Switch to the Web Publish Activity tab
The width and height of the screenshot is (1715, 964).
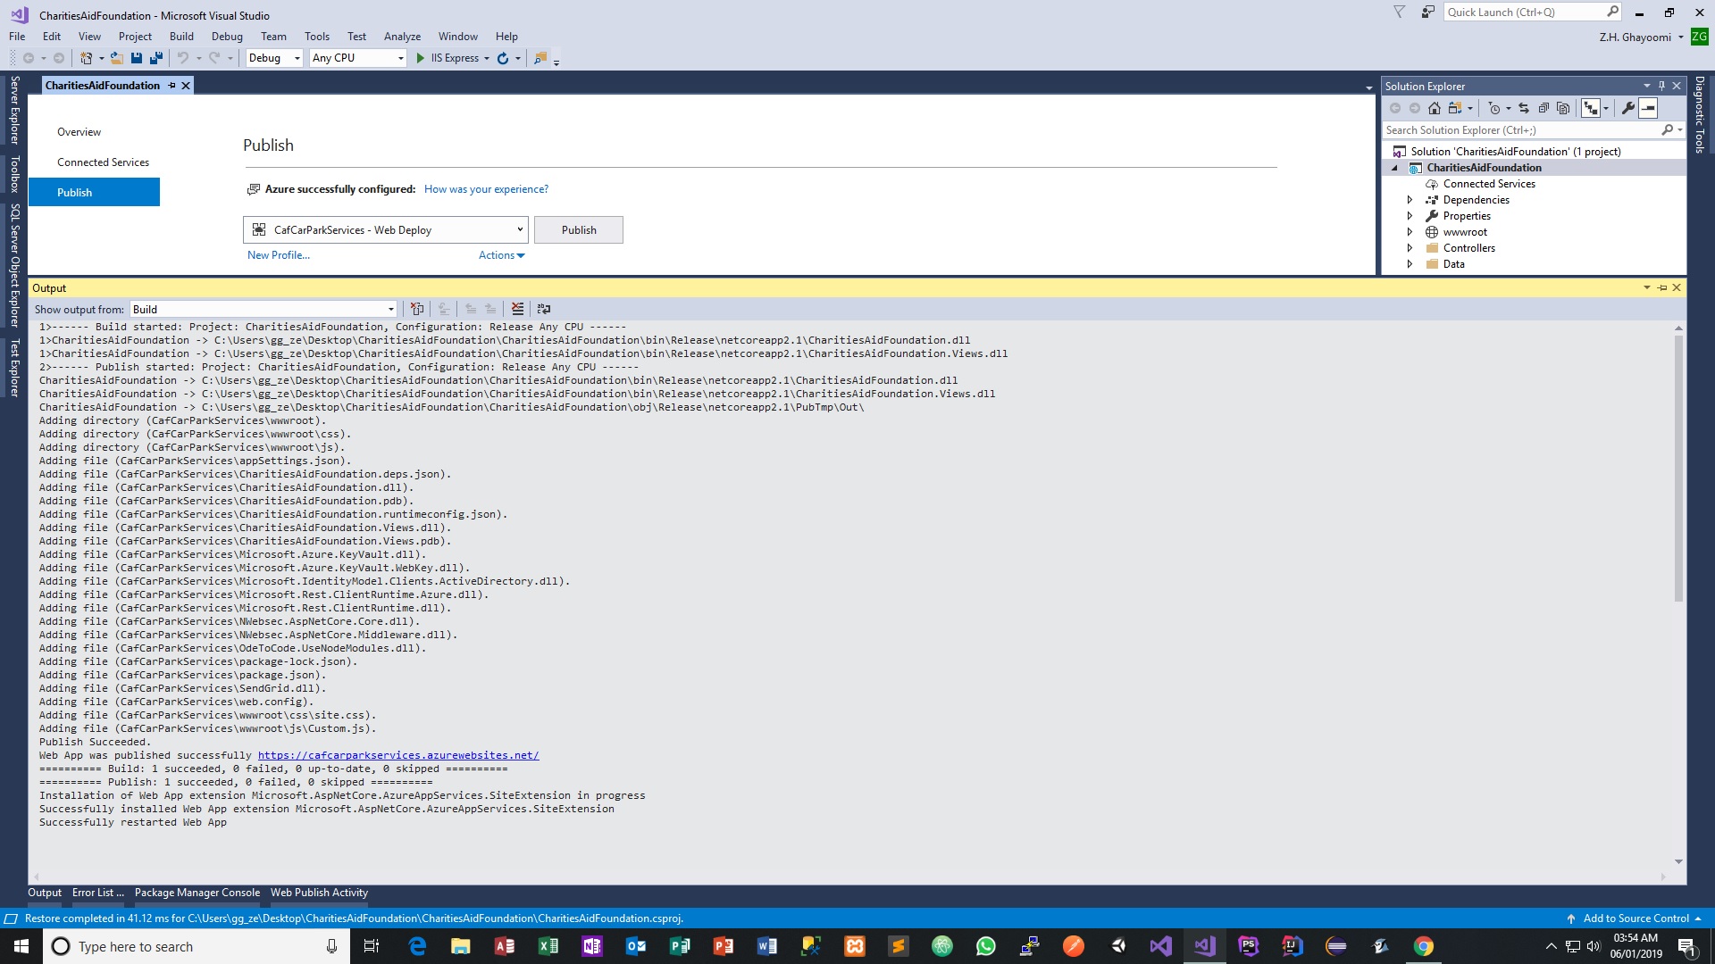tap(318, 892)
